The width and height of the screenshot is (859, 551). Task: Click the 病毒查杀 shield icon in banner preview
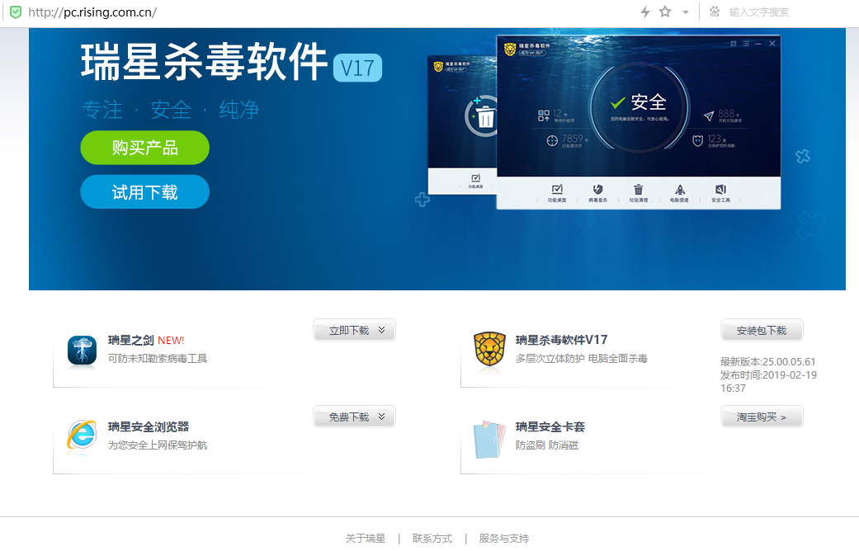[x=597, y=190]
